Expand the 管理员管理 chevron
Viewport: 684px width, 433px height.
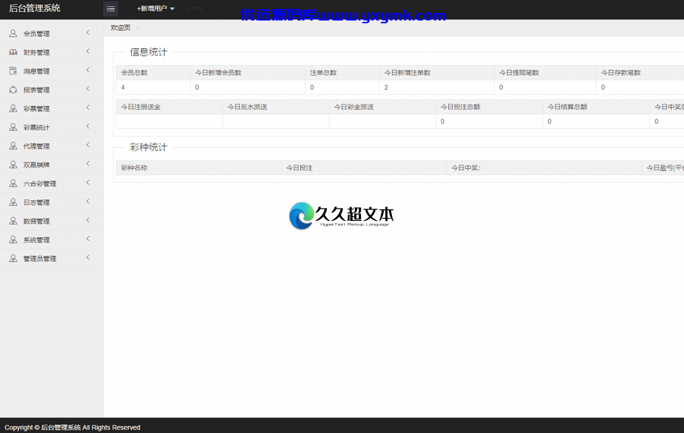pos(88,257)
